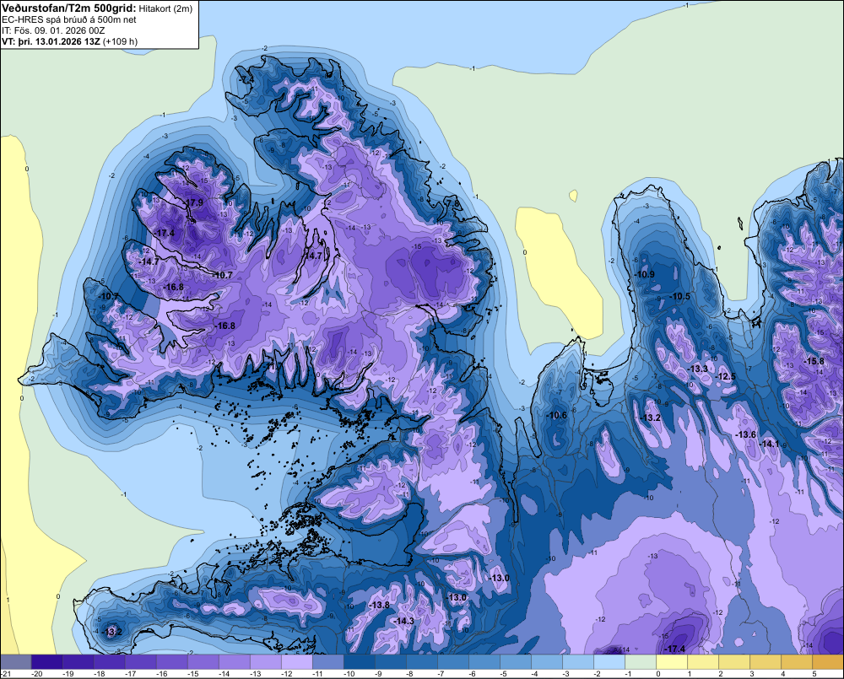Pick the legend swatch labeled -16
Screen dimensions: 844x679
click(x=172, y=661)
